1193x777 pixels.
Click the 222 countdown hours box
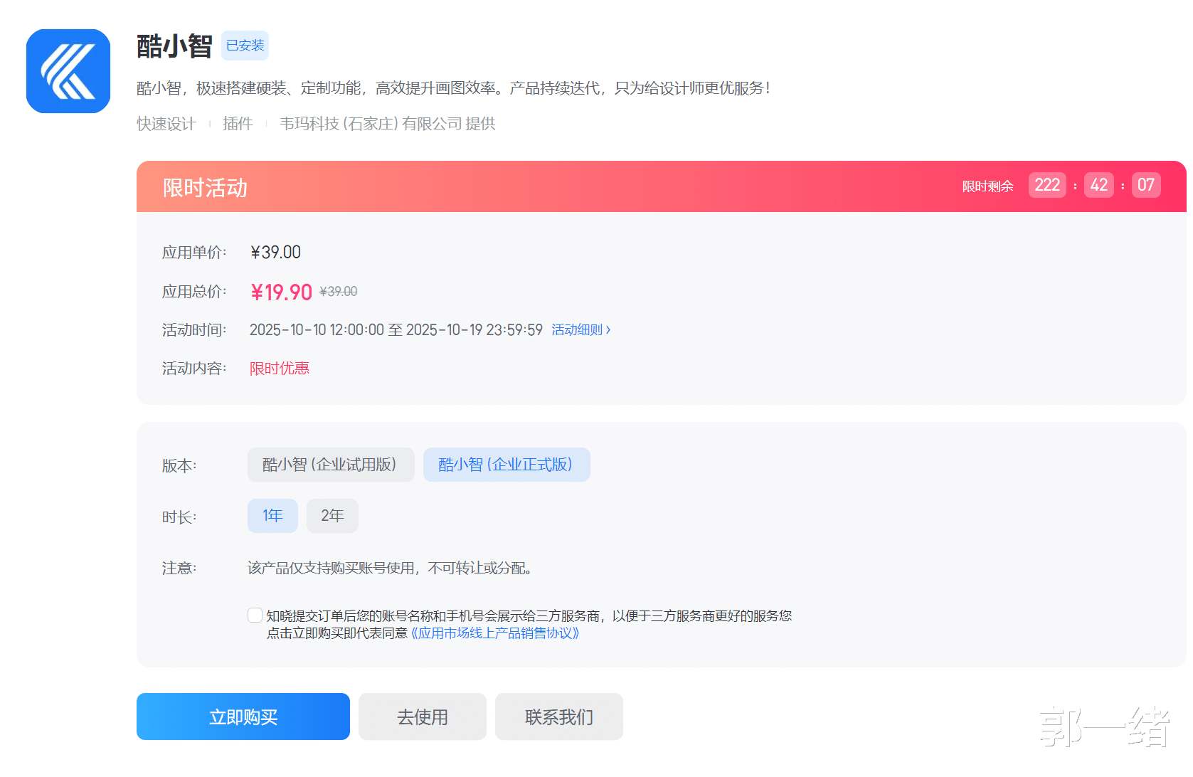[1047, 185]
